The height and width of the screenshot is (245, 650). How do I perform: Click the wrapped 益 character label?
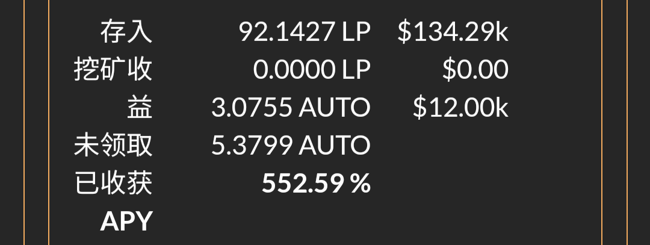[x=140, y=107]
